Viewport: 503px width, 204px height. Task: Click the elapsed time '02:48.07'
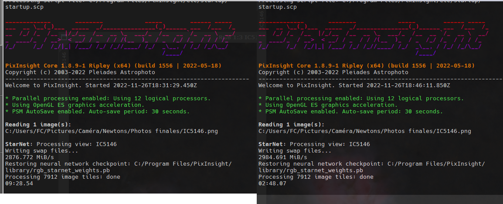(272, 184)
